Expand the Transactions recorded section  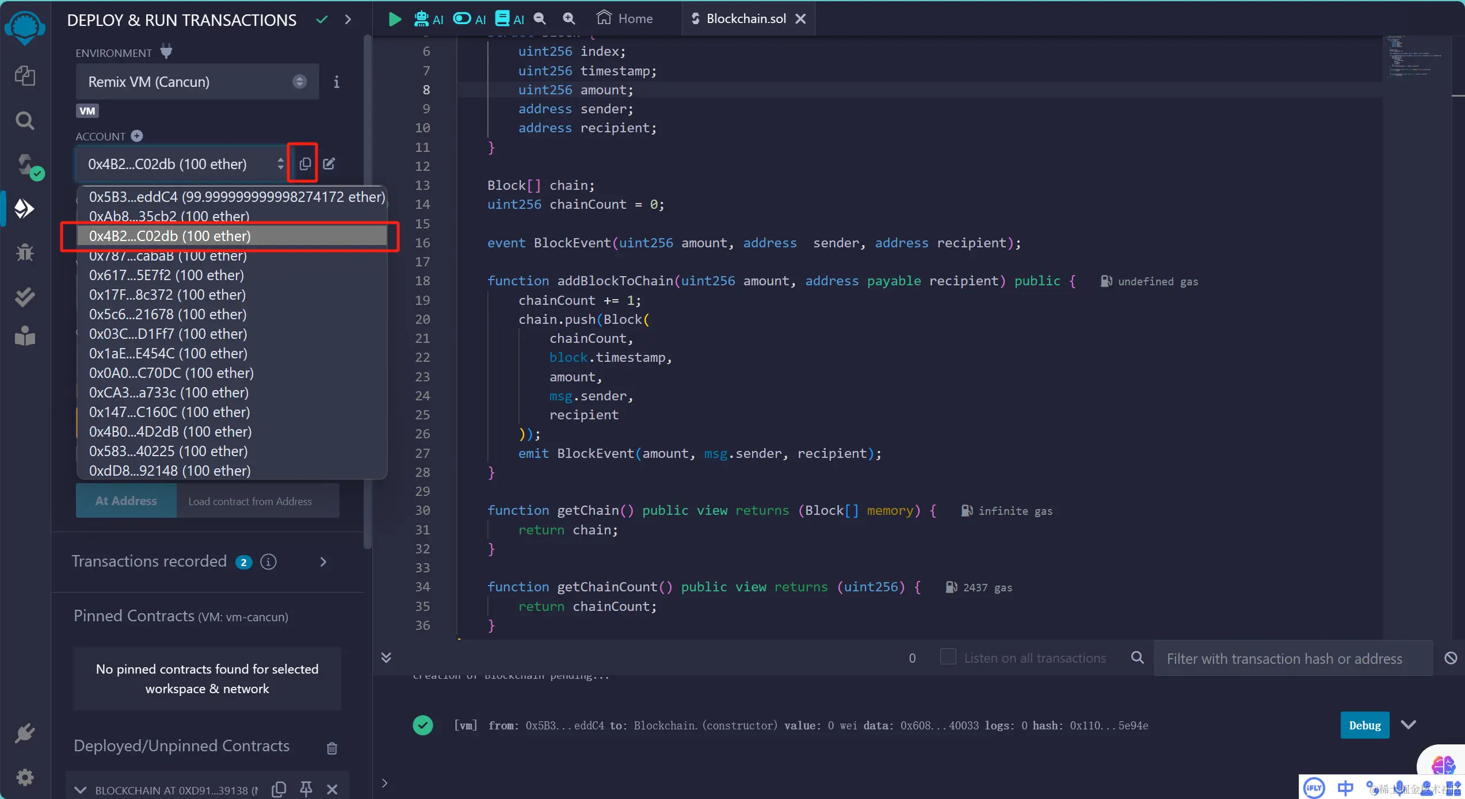(x=323, y=562)
